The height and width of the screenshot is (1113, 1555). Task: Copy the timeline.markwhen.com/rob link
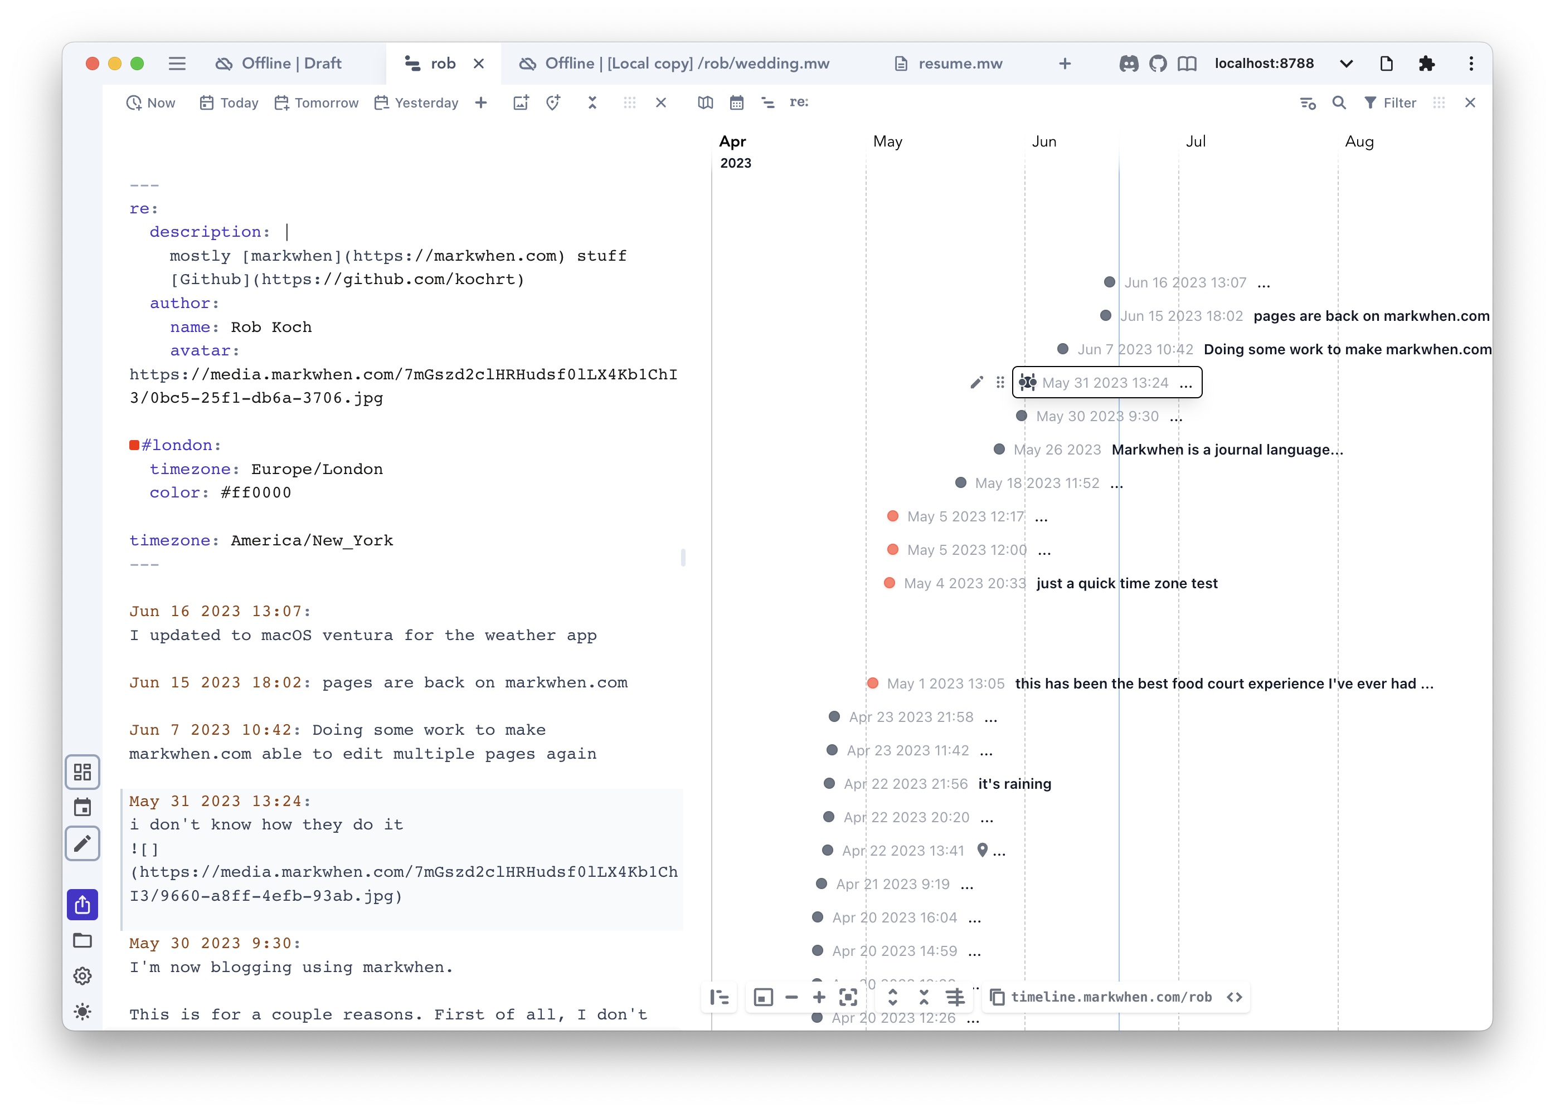[998, 997]
